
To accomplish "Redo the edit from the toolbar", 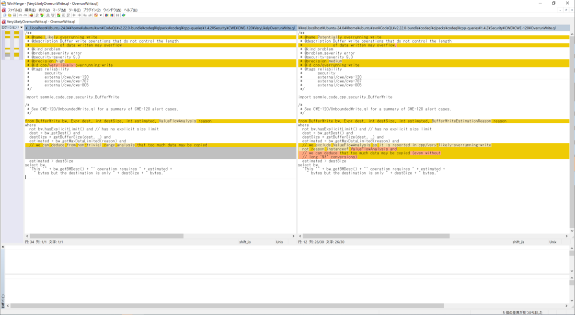I will (x=25, y=15).
